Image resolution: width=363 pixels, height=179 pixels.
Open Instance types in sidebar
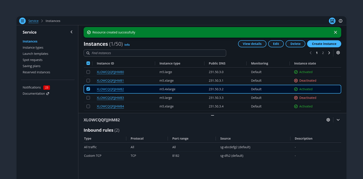coord(33,48)
